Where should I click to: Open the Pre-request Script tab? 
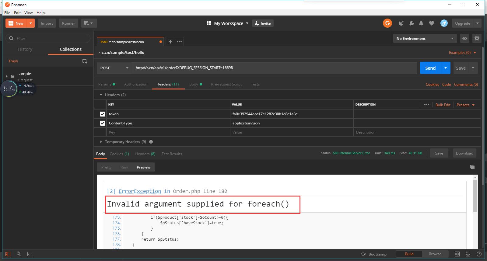[x=226, y=84]
